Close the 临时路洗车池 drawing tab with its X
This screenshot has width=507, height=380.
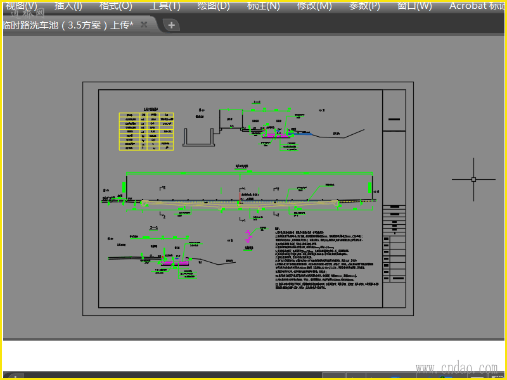click(x=144, y=25)
